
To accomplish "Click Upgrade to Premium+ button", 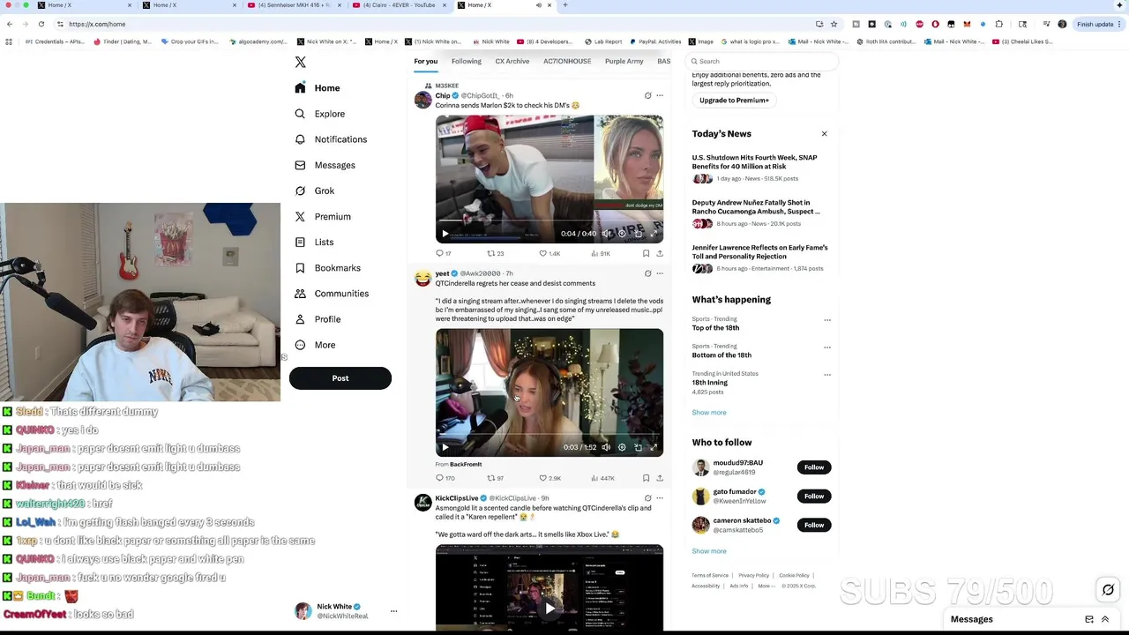I will click(x=734, y=101).
